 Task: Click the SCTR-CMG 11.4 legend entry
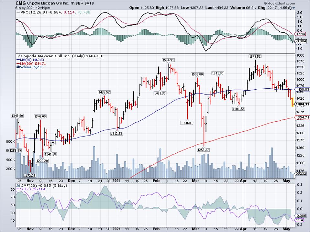[33, 189]
